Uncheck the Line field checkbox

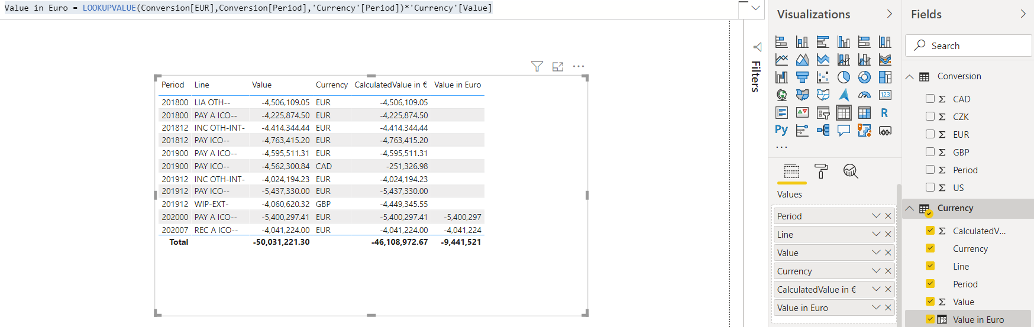tap(930, 266)
